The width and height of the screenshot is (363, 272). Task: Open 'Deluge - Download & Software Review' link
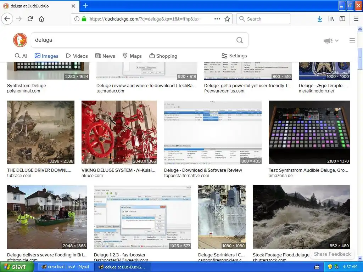(203, 170)
